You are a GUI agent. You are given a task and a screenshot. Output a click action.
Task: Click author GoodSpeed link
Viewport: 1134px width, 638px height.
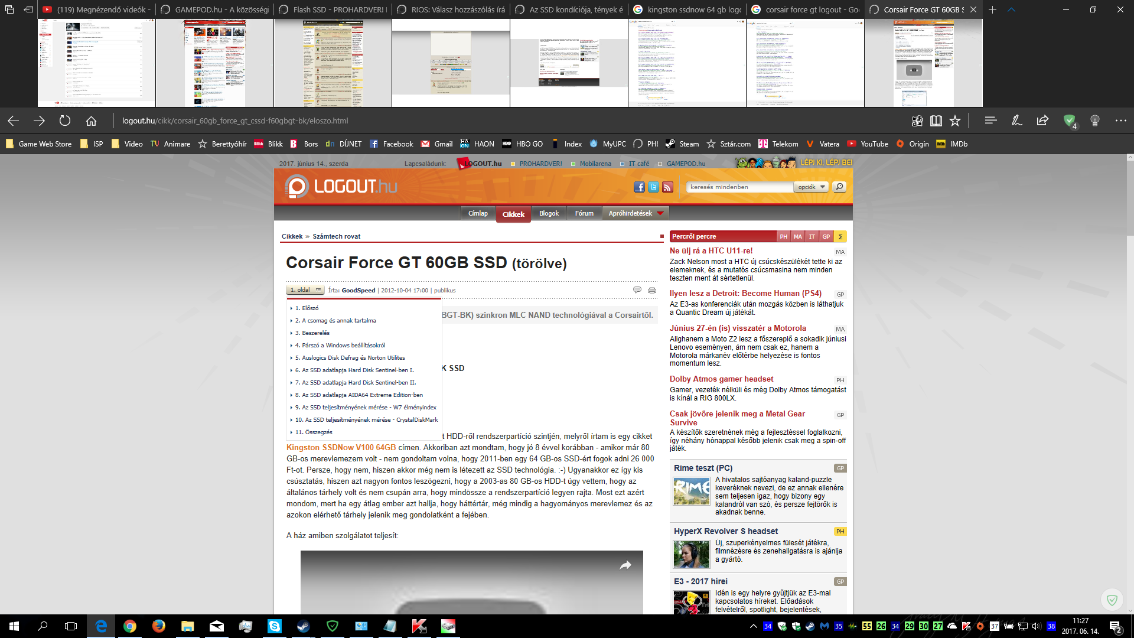358,290
